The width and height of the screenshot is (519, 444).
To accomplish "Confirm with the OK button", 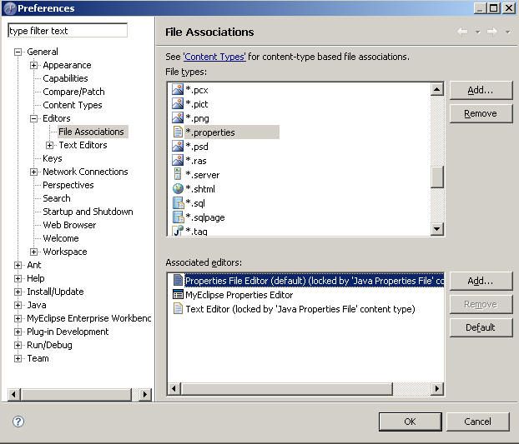I will point(410,422).
